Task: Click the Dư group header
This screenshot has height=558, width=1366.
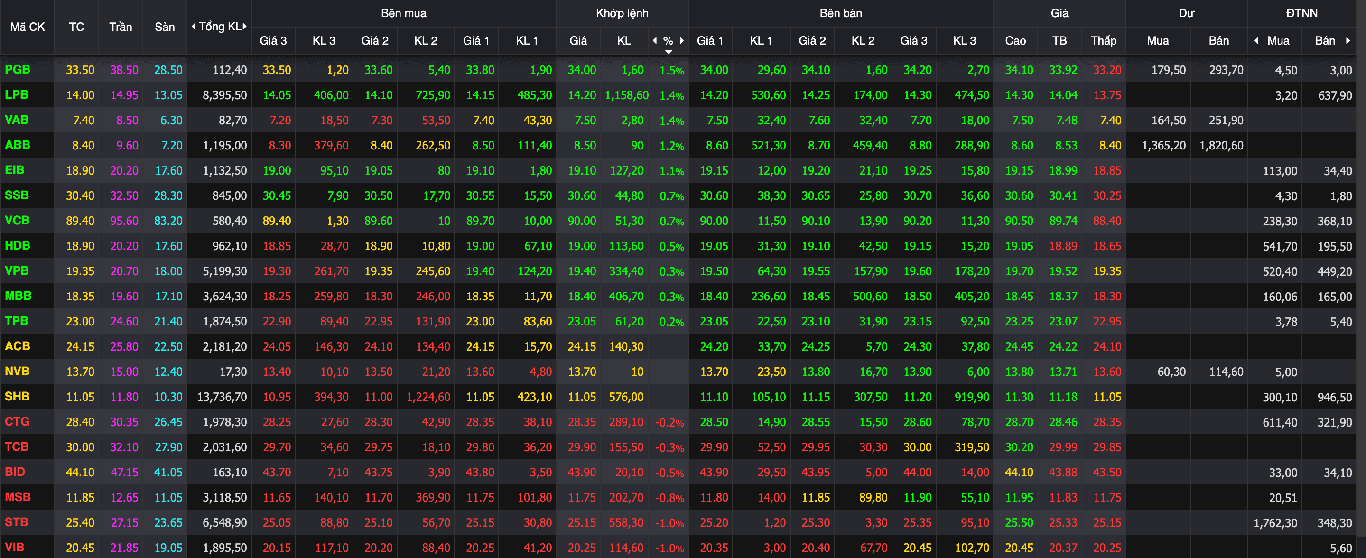Action: tap(1186, 13)
